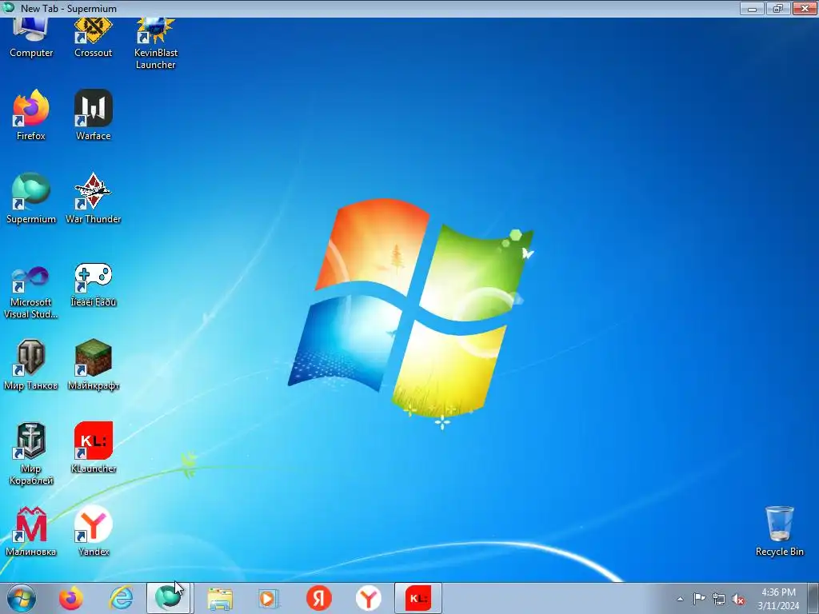Image resolution: width=819 pixels, height=614 pixels.
Task: Click the KLauncher taskbar button
Action: point(417,598)
